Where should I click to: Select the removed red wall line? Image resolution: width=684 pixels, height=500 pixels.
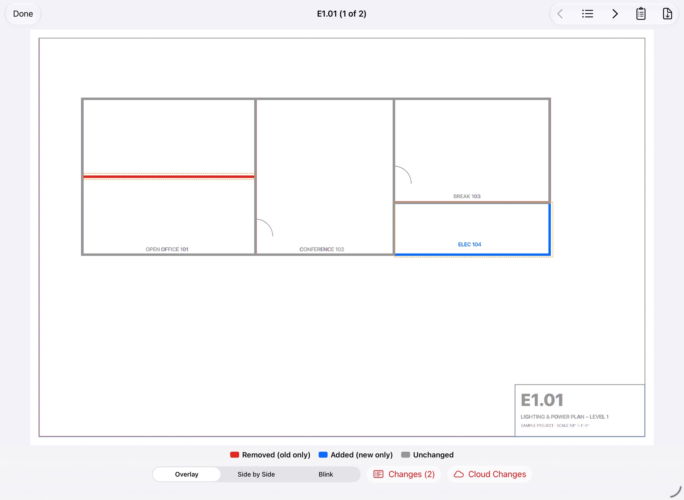click(x=169, y=177)
